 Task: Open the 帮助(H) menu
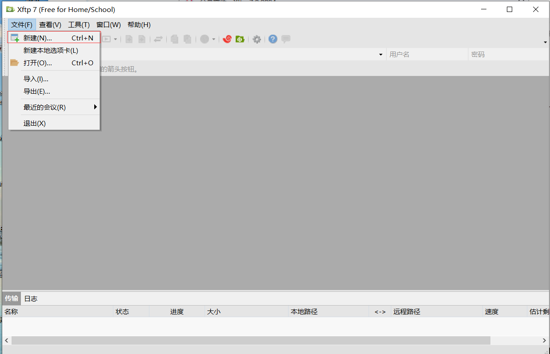[x=139, y=25]
